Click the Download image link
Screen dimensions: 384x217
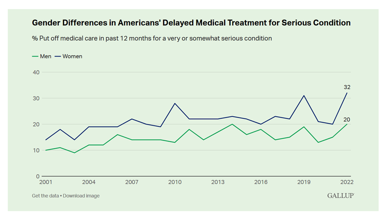point(81,196)
